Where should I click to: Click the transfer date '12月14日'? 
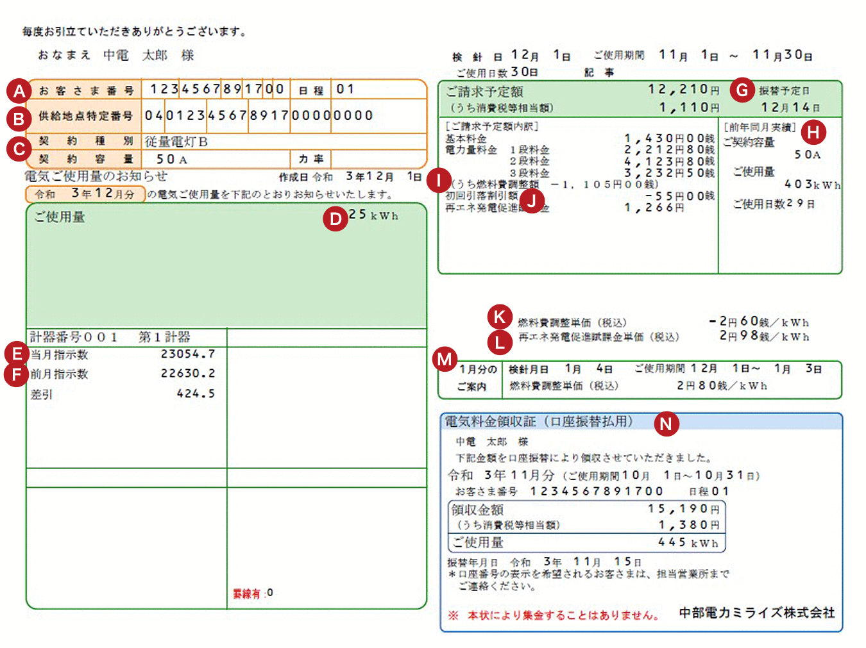coord(790,108)
